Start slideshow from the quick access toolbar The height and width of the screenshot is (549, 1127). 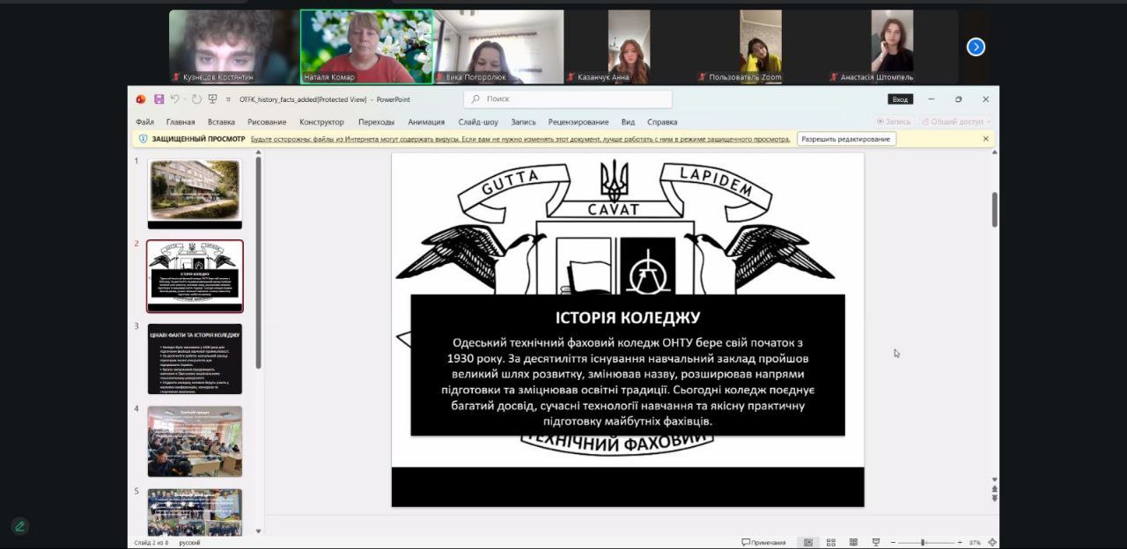pos(212,99)
